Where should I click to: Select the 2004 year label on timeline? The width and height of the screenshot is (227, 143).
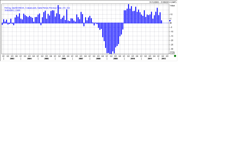click(29, 58)
